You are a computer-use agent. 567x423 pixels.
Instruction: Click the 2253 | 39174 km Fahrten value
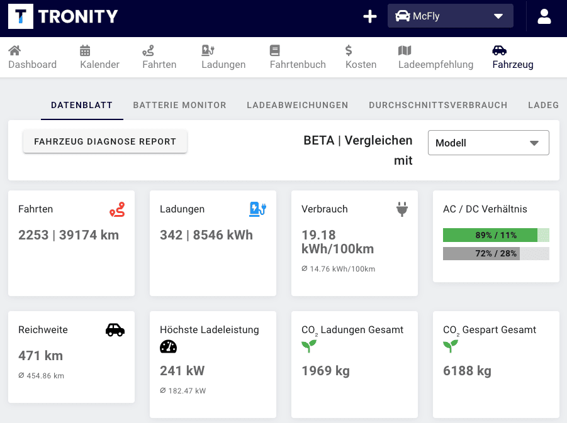point(69,235)
